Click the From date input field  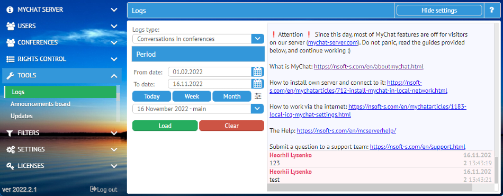210,72
